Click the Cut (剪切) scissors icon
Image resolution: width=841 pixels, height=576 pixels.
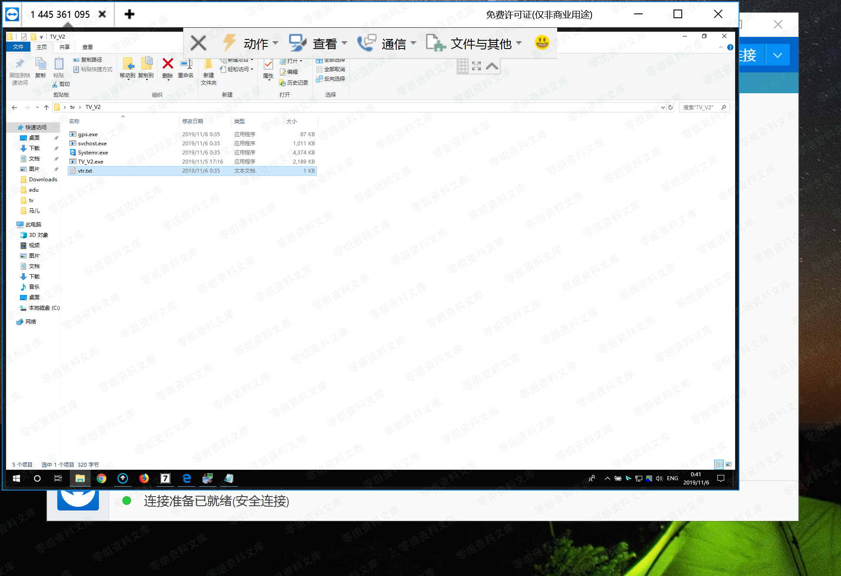tap(55, 84)
